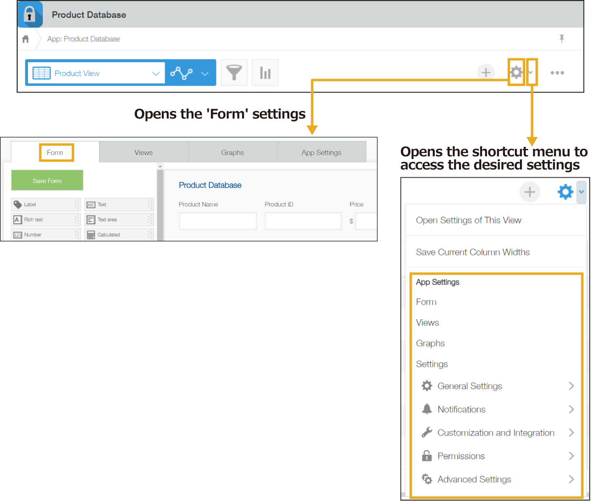This screenshot has height=501, width=592.
Task: Click the pin icon at top right
Action: [x=562, y=39]
